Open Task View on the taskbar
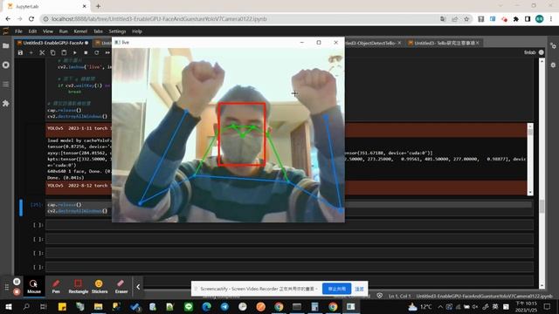 tap(44, 306)
